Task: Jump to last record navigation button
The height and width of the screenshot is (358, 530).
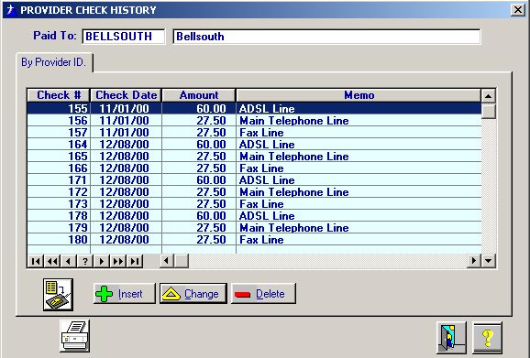Action: click(135, 261)
